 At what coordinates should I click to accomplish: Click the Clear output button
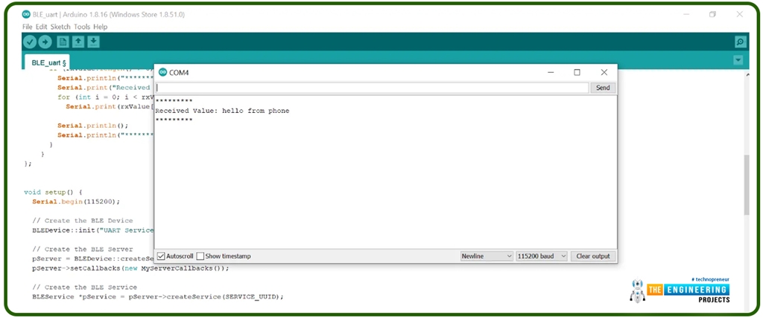coord(593,256)
